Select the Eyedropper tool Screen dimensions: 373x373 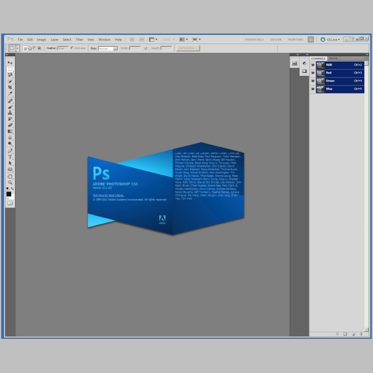click(x=10, y=93)
